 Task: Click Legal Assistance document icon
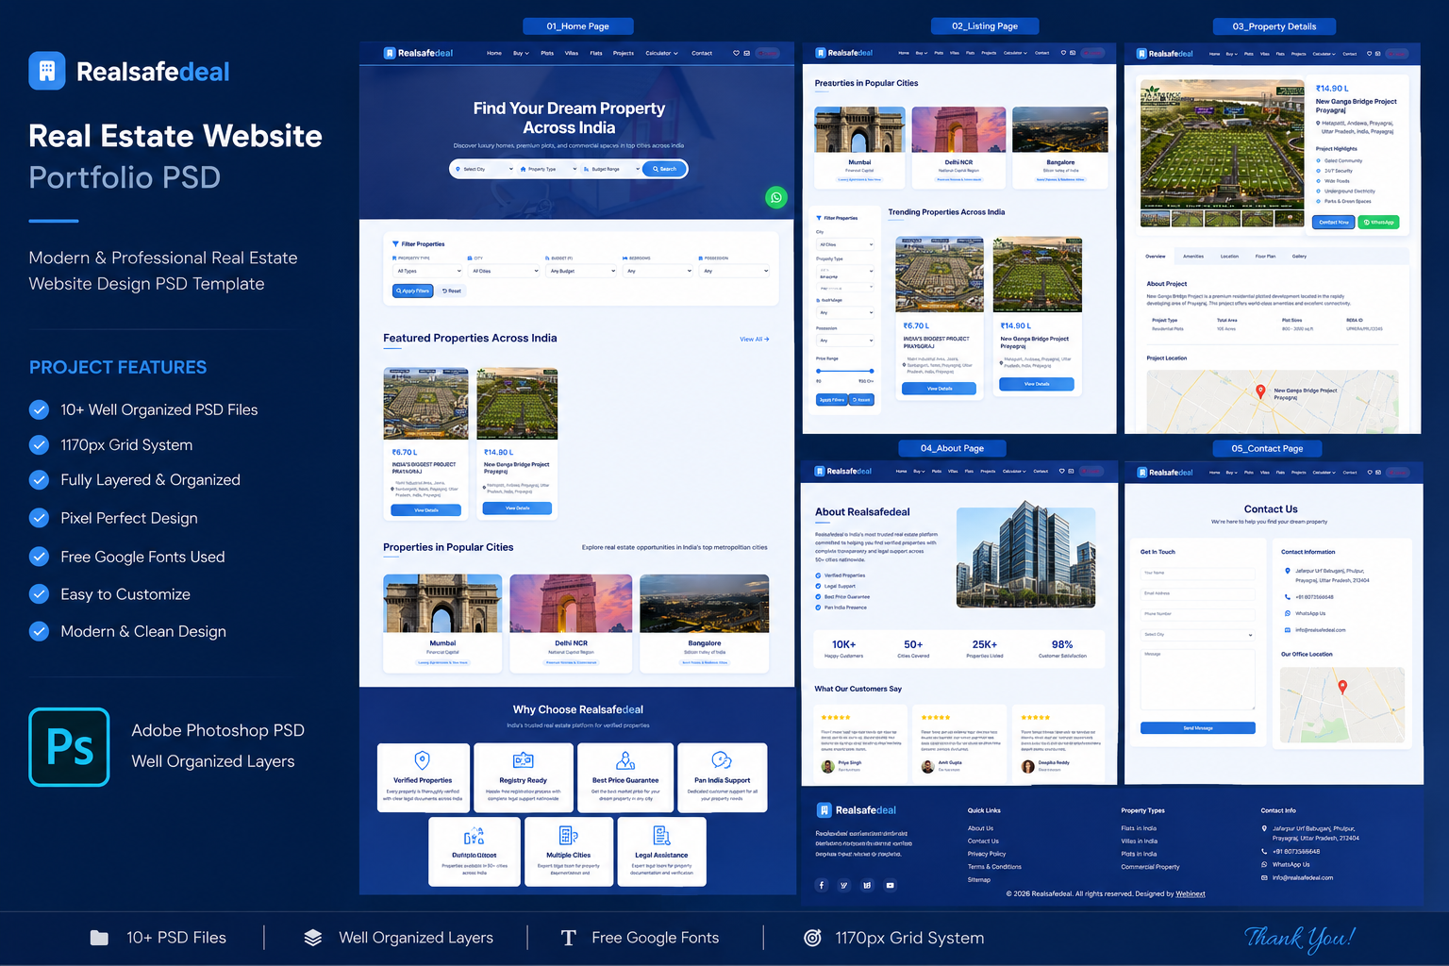(x=661, y=835)
